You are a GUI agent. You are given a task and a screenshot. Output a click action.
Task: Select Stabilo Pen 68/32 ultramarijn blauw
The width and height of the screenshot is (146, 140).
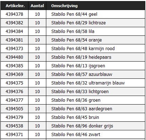coord(88,83)
